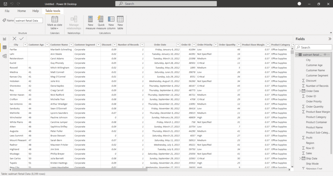Select the Table tools tab
The height and width of the screenshot is (176, 333).
click(x=53, y=11)
